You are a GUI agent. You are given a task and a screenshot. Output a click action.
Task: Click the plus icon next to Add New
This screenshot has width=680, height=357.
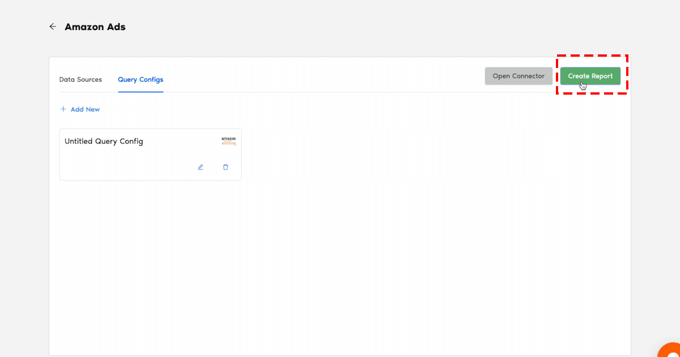(63, 109)
